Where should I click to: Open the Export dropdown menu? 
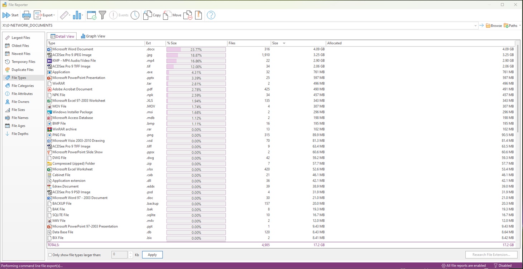point(44,15)
